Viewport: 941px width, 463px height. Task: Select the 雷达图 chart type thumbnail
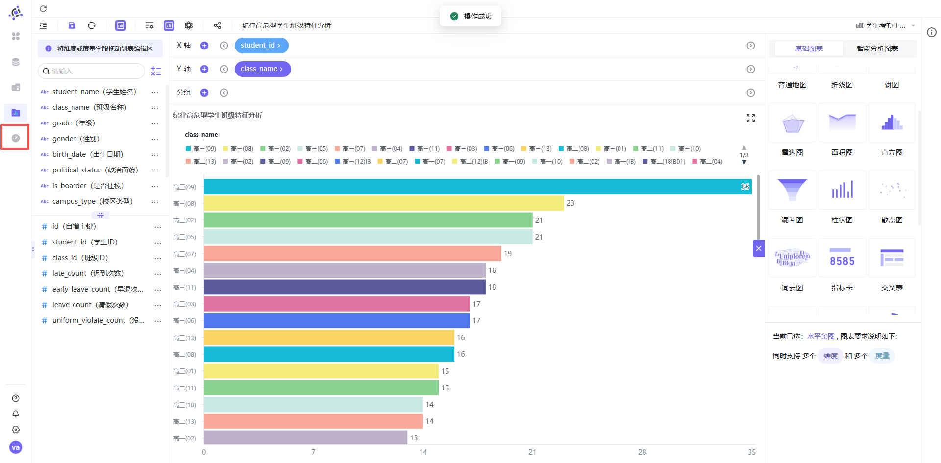click(x=792, y=122)
